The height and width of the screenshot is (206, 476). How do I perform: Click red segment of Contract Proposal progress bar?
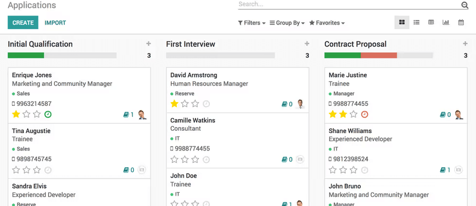click(x=379, y=55)
